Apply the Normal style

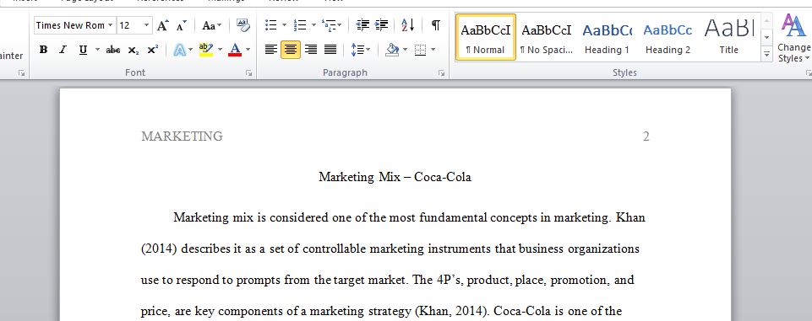click(x=486, y=37)
